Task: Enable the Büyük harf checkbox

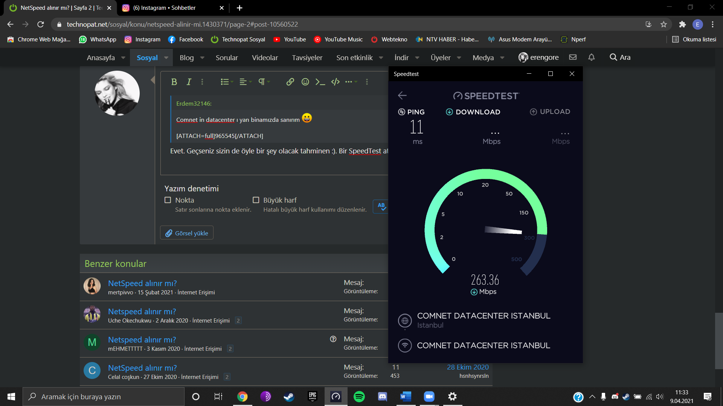Action: pyautogui.click(x=256, y=200)
